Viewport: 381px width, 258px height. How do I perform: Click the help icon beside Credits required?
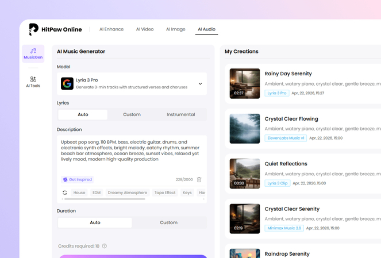(105, 246)
